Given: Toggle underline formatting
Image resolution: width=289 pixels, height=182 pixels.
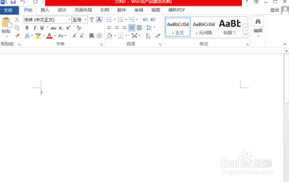Looking at the screenshot, I should 42,28.
